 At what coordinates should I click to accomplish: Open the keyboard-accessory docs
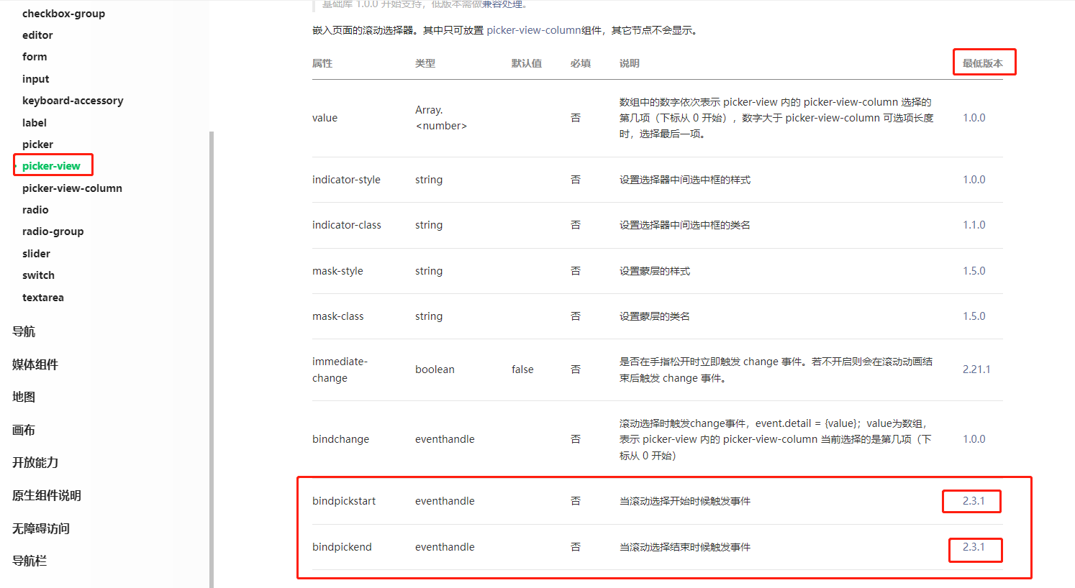(x=72, y=100)
